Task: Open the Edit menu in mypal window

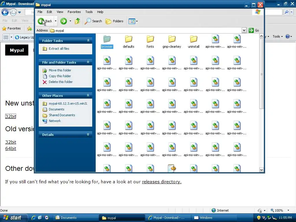Action: 49,12
